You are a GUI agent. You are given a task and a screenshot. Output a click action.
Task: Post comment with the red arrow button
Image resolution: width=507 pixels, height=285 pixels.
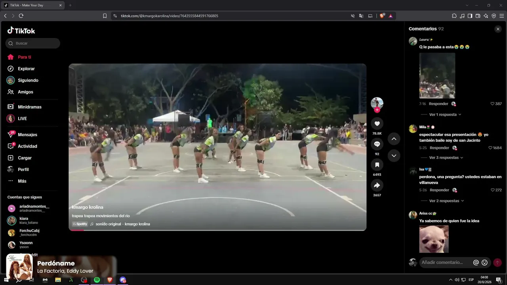coord(497,262)
